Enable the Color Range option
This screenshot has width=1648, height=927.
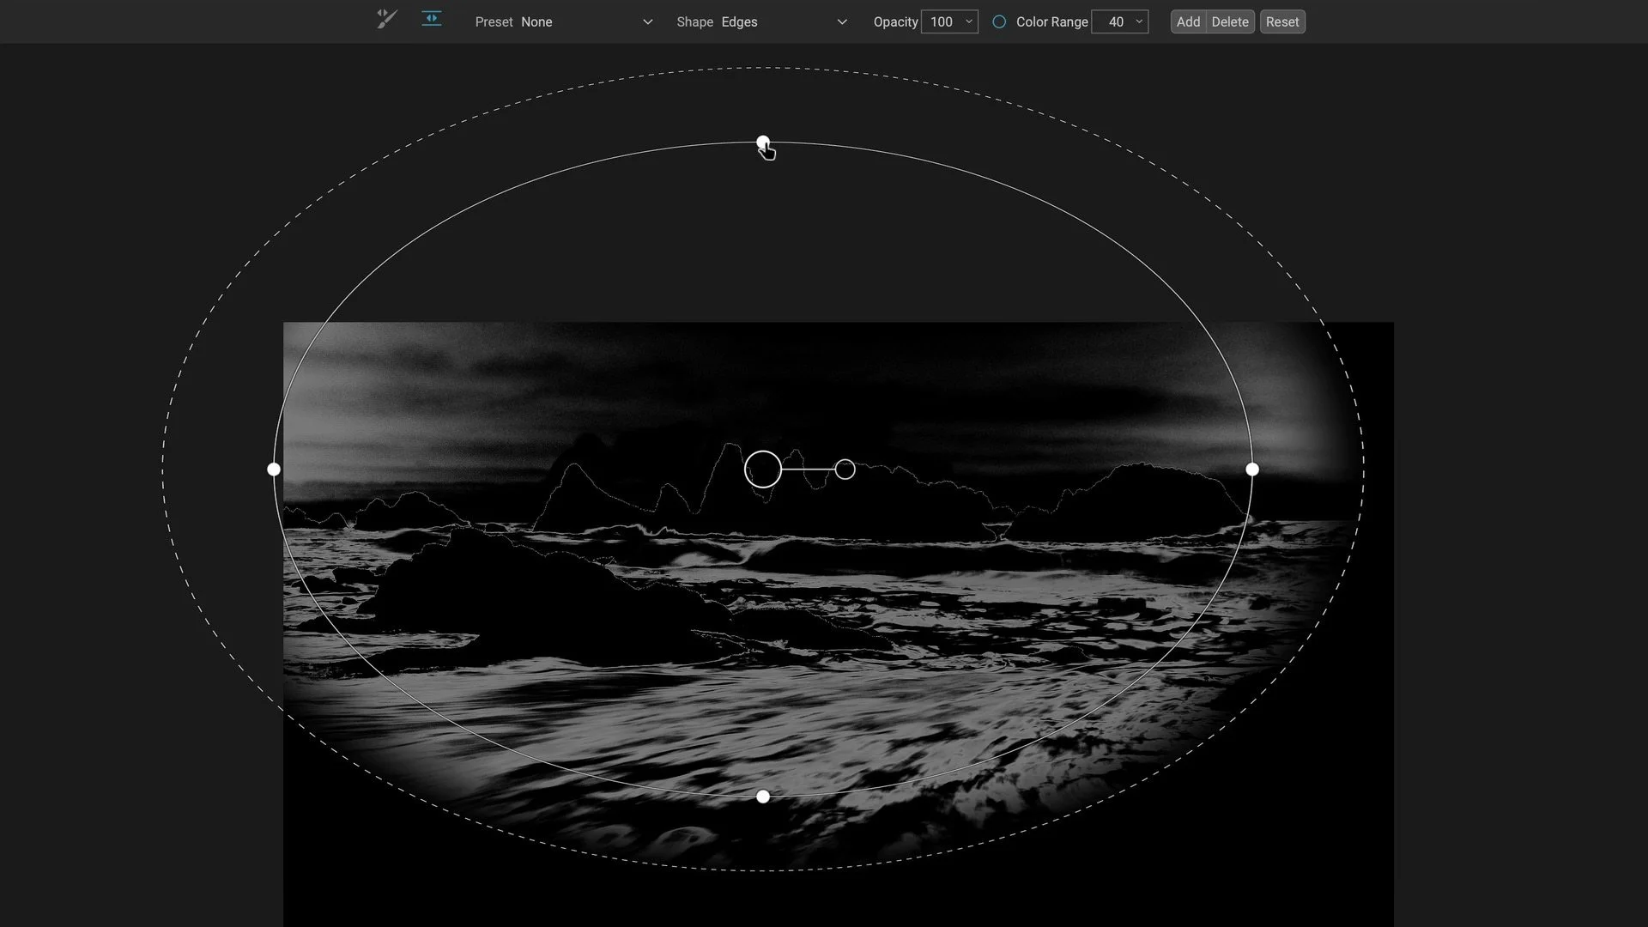click(998, 21)
